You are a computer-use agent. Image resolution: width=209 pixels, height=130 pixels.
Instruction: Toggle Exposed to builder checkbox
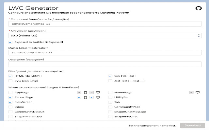point(10,42)
